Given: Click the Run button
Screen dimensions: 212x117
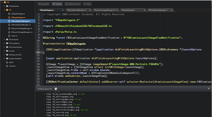Looking at the screenshot, I should click(x=87, y=4).
